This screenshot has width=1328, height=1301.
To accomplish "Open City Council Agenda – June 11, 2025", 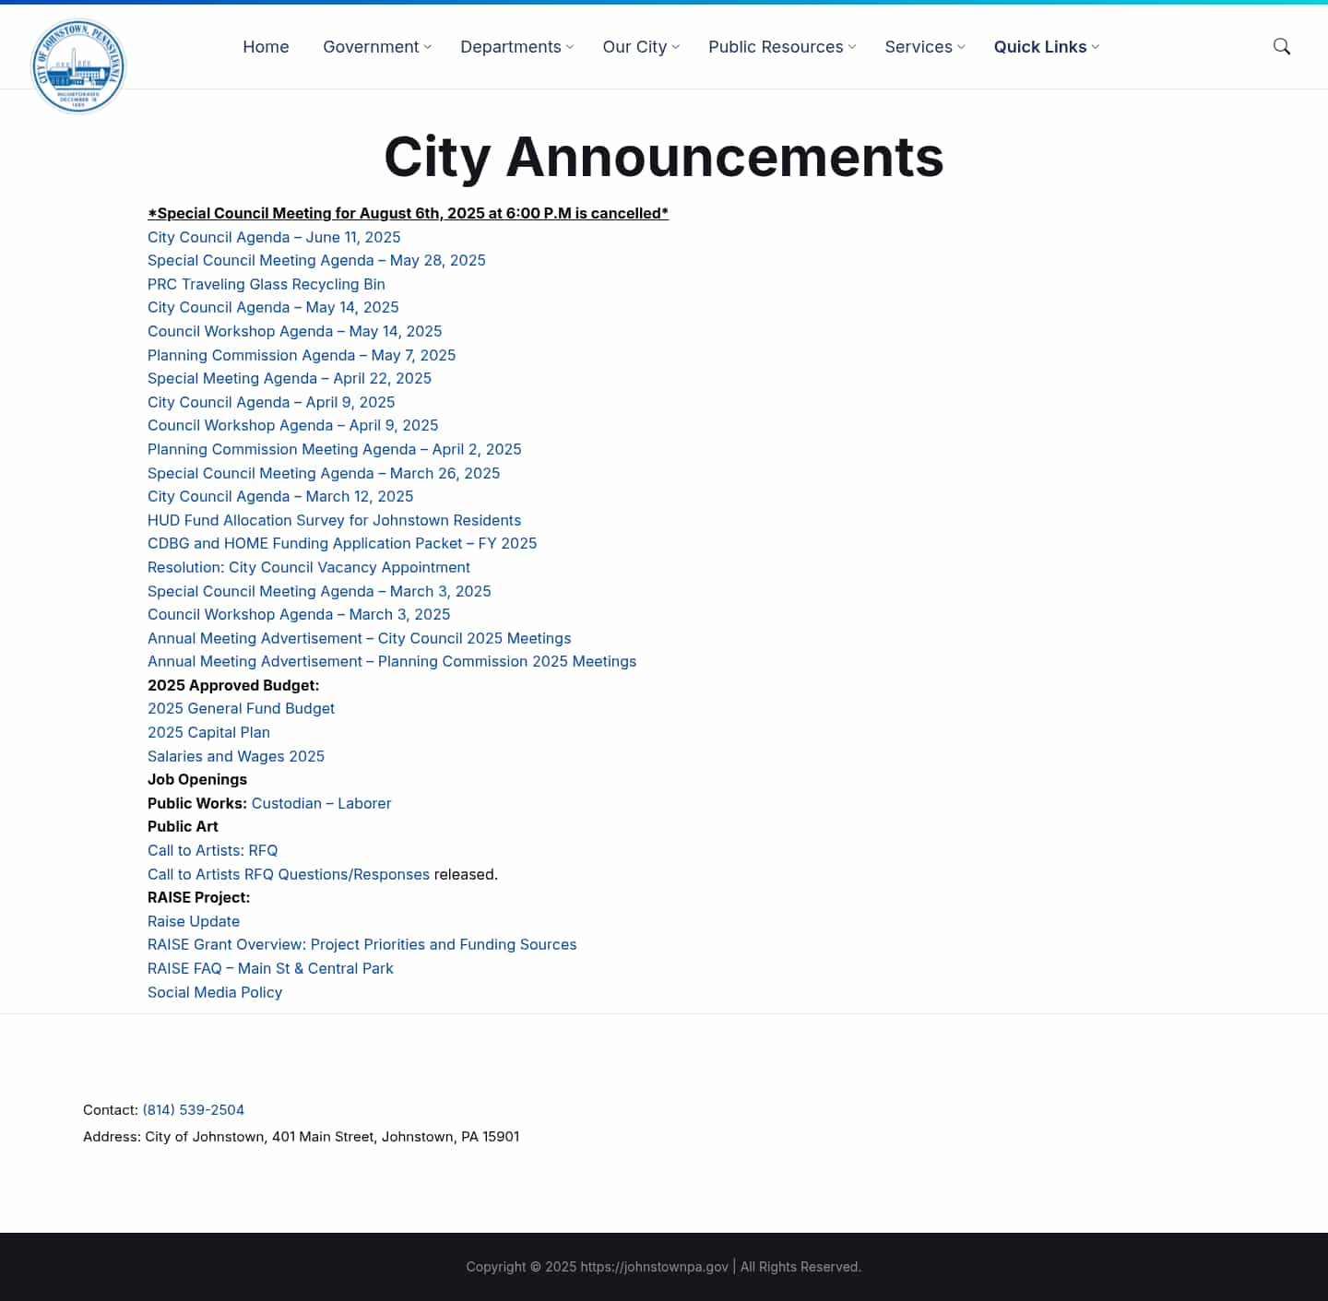I will click(274, 237).
